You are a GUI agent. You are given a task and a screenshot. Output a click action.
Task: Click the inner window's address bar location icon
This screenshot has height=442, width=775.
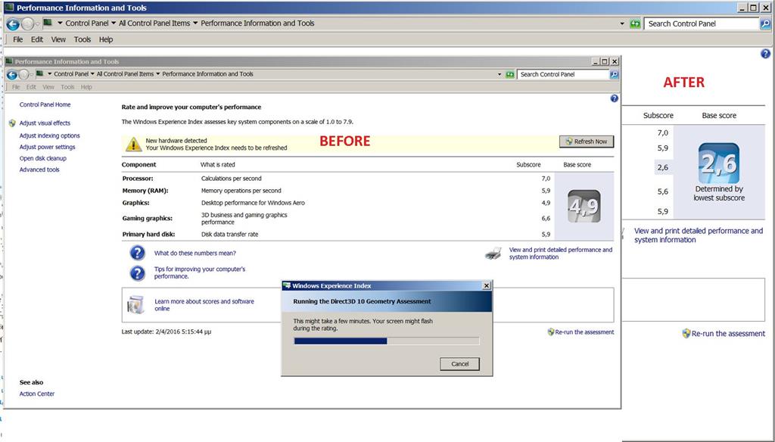40,73
